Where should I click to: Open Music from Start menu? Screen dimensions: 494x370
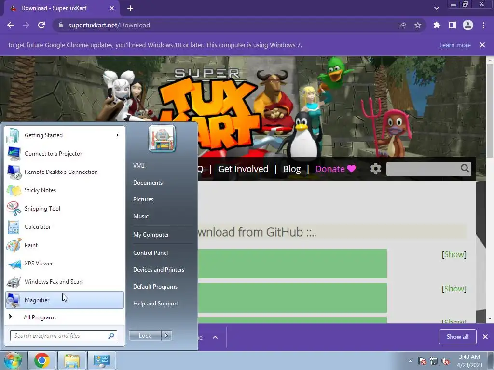(x=140, y=216)
